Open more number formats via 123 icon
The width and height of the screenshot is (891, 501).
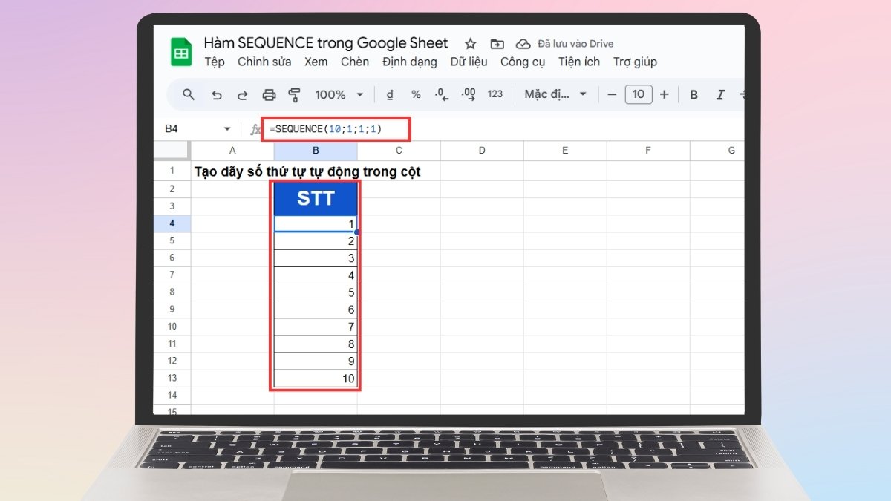tap(495, 94)
